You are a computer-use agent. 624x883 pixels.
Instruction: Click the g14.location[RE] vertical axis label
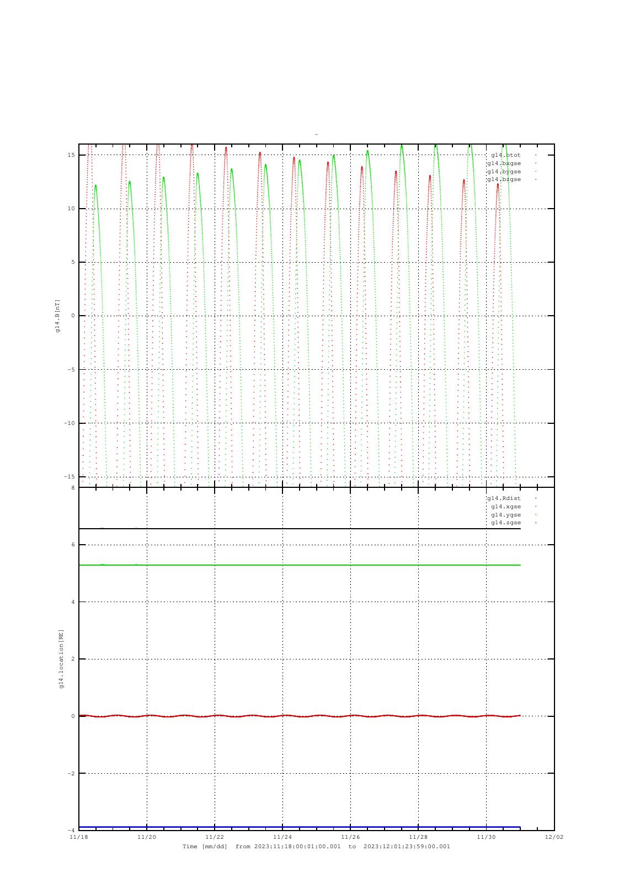click(x=62, y=658)
